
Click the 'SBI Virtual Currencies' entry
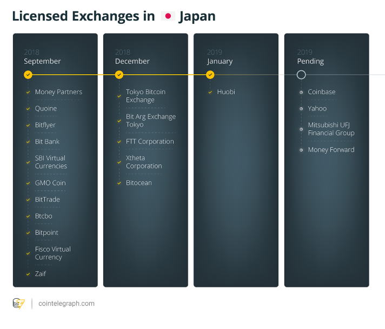click(51, 162)
